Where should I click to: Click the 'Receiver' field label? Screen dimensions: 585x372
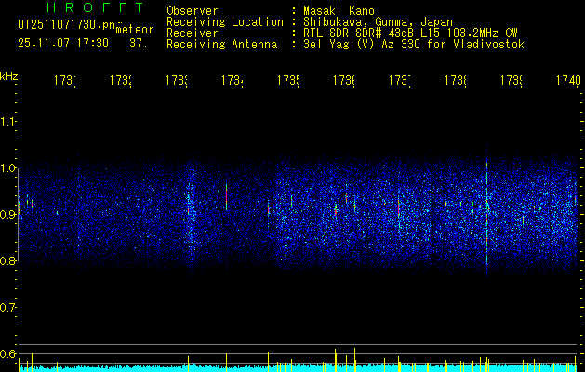[193, 33]
